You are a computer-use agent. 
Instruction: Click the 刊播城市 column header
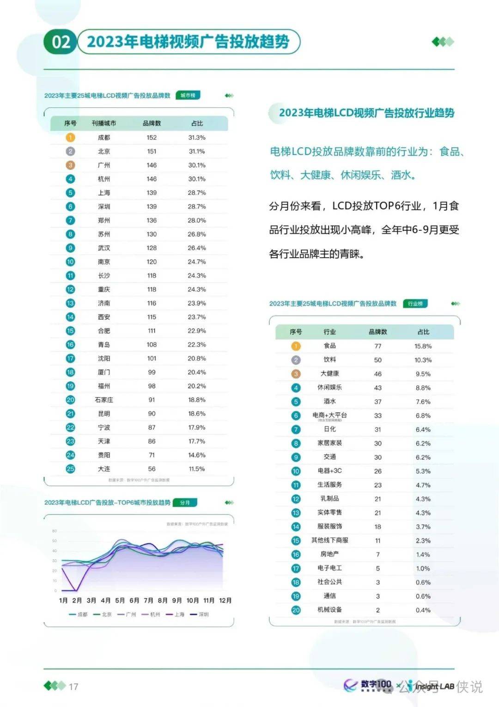[104, 124]
